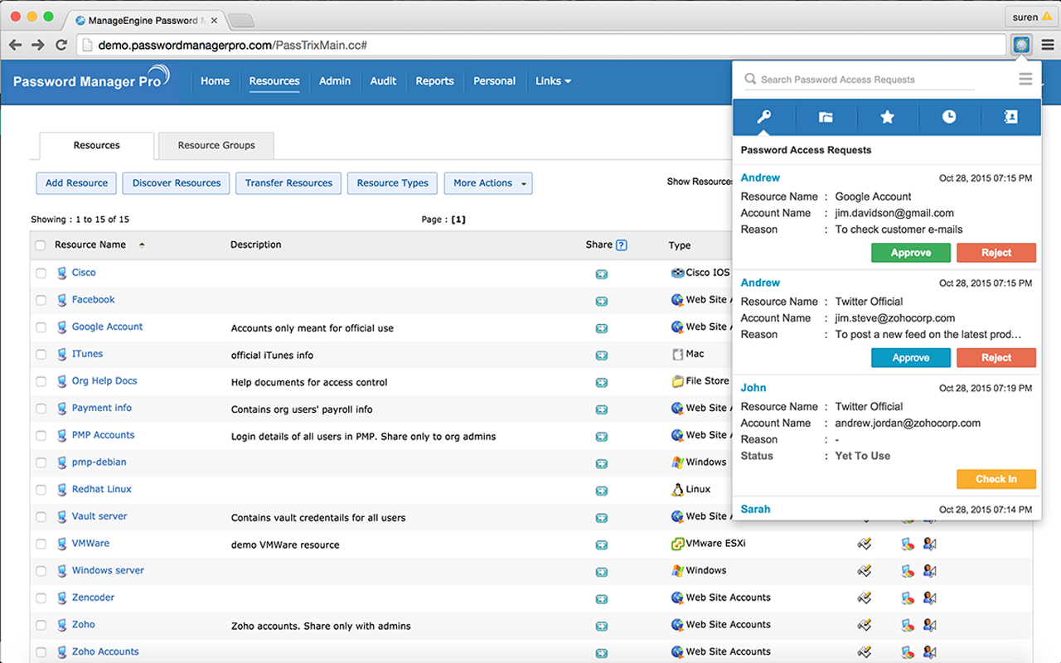Switch to the Resource Groups tab
Screen dimensions: 1061x663
coord(216,145)
